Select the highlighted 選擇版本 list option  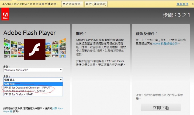click(33, 84)
